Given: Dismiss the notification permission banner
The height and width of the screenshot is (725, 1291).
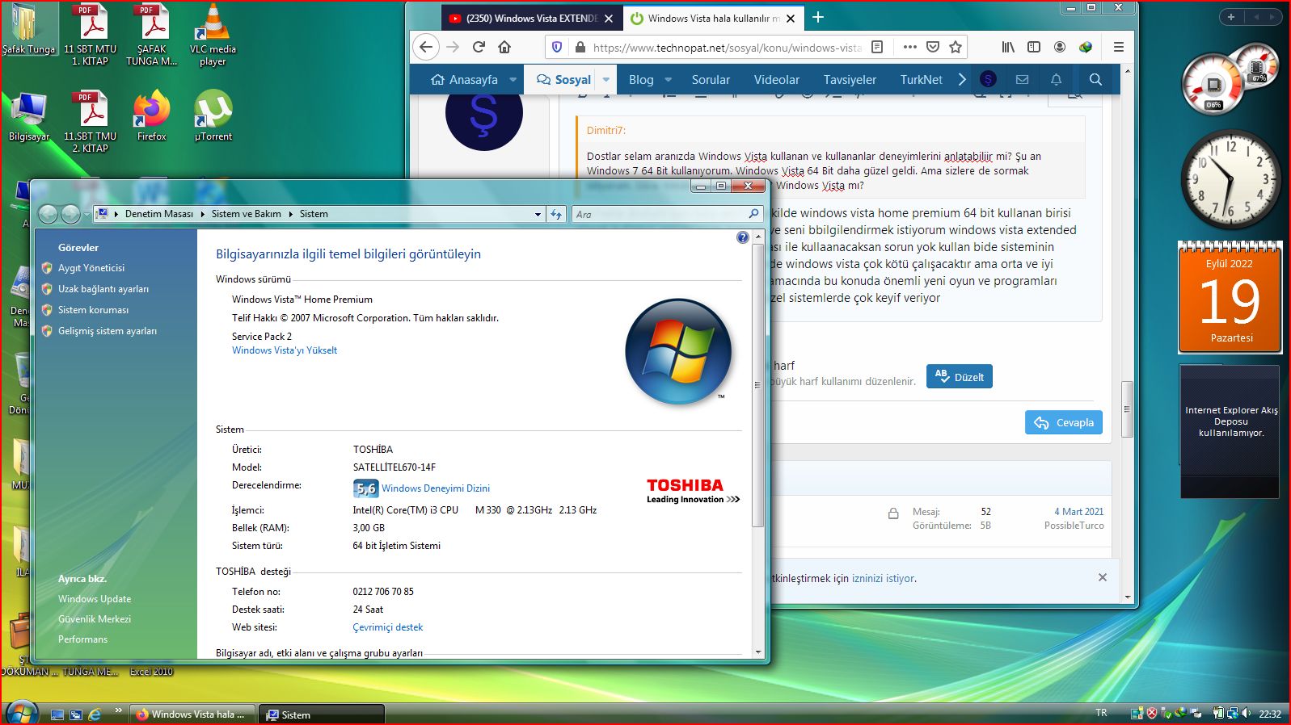Looking at the screenshot, I should click(1102, 577).
